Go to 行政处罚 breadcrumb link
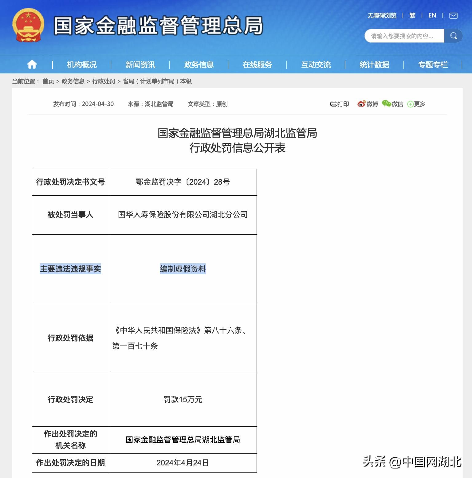Image resolution: width=472 pixels, height=478 pixels. (104, 81)
